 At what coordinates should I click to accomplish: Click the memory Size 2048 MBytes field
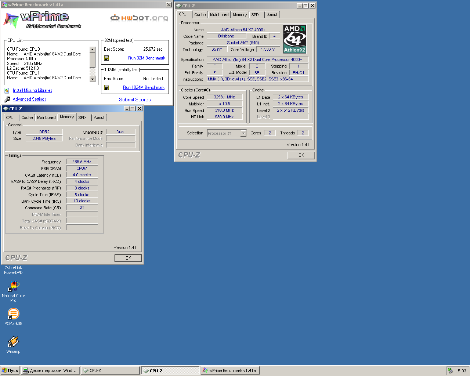(44, 139)
